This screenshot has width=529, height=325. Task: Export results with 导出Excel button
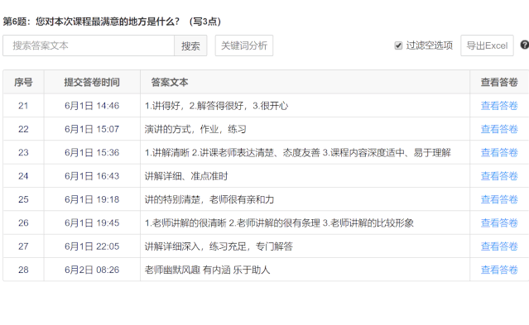[487, 45]
